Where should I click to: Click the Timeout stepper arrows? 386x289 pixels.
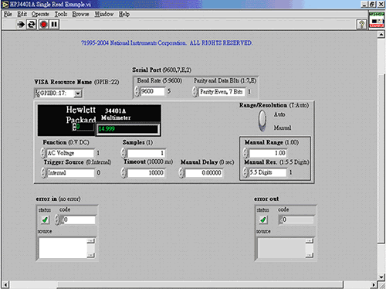124,172
